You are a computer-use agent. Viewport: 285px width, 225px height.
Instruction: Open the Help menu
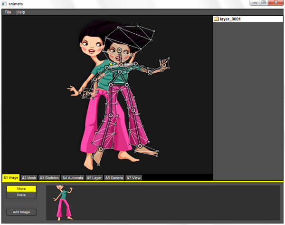pos(20,12)
